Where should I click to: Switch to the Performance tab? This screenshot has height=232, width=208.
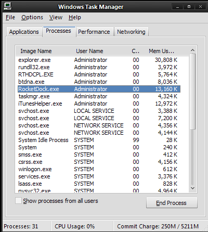click(95, 32)
